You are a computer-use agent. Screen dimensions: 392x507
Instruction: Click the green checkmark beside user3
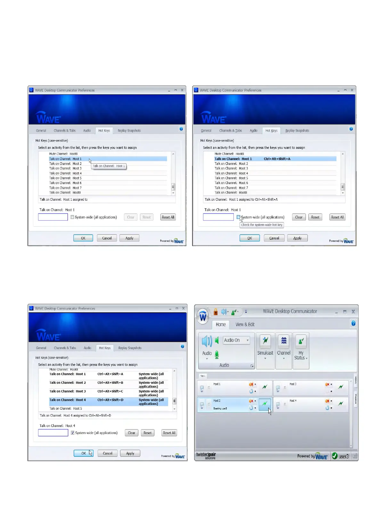coord(335,456)
